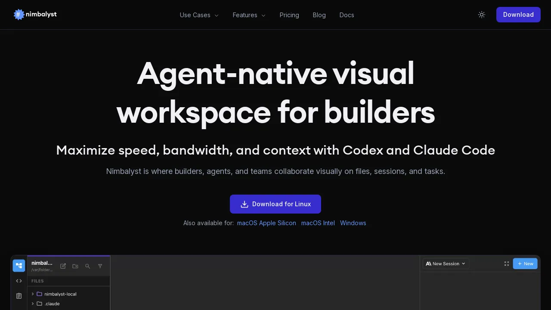Viewport: 551px width, 310px height.
Task: Select the .claude folder name
Action: point(52,304)
